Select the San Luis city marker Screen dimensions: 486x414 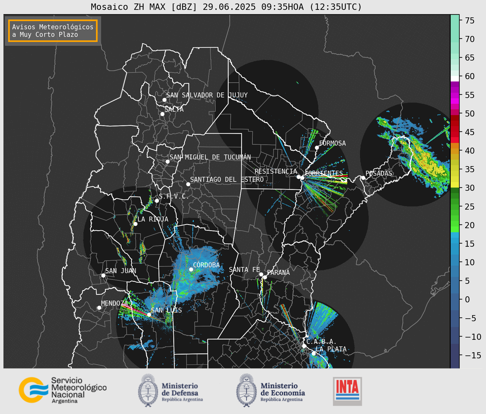(x=149, y=315)
